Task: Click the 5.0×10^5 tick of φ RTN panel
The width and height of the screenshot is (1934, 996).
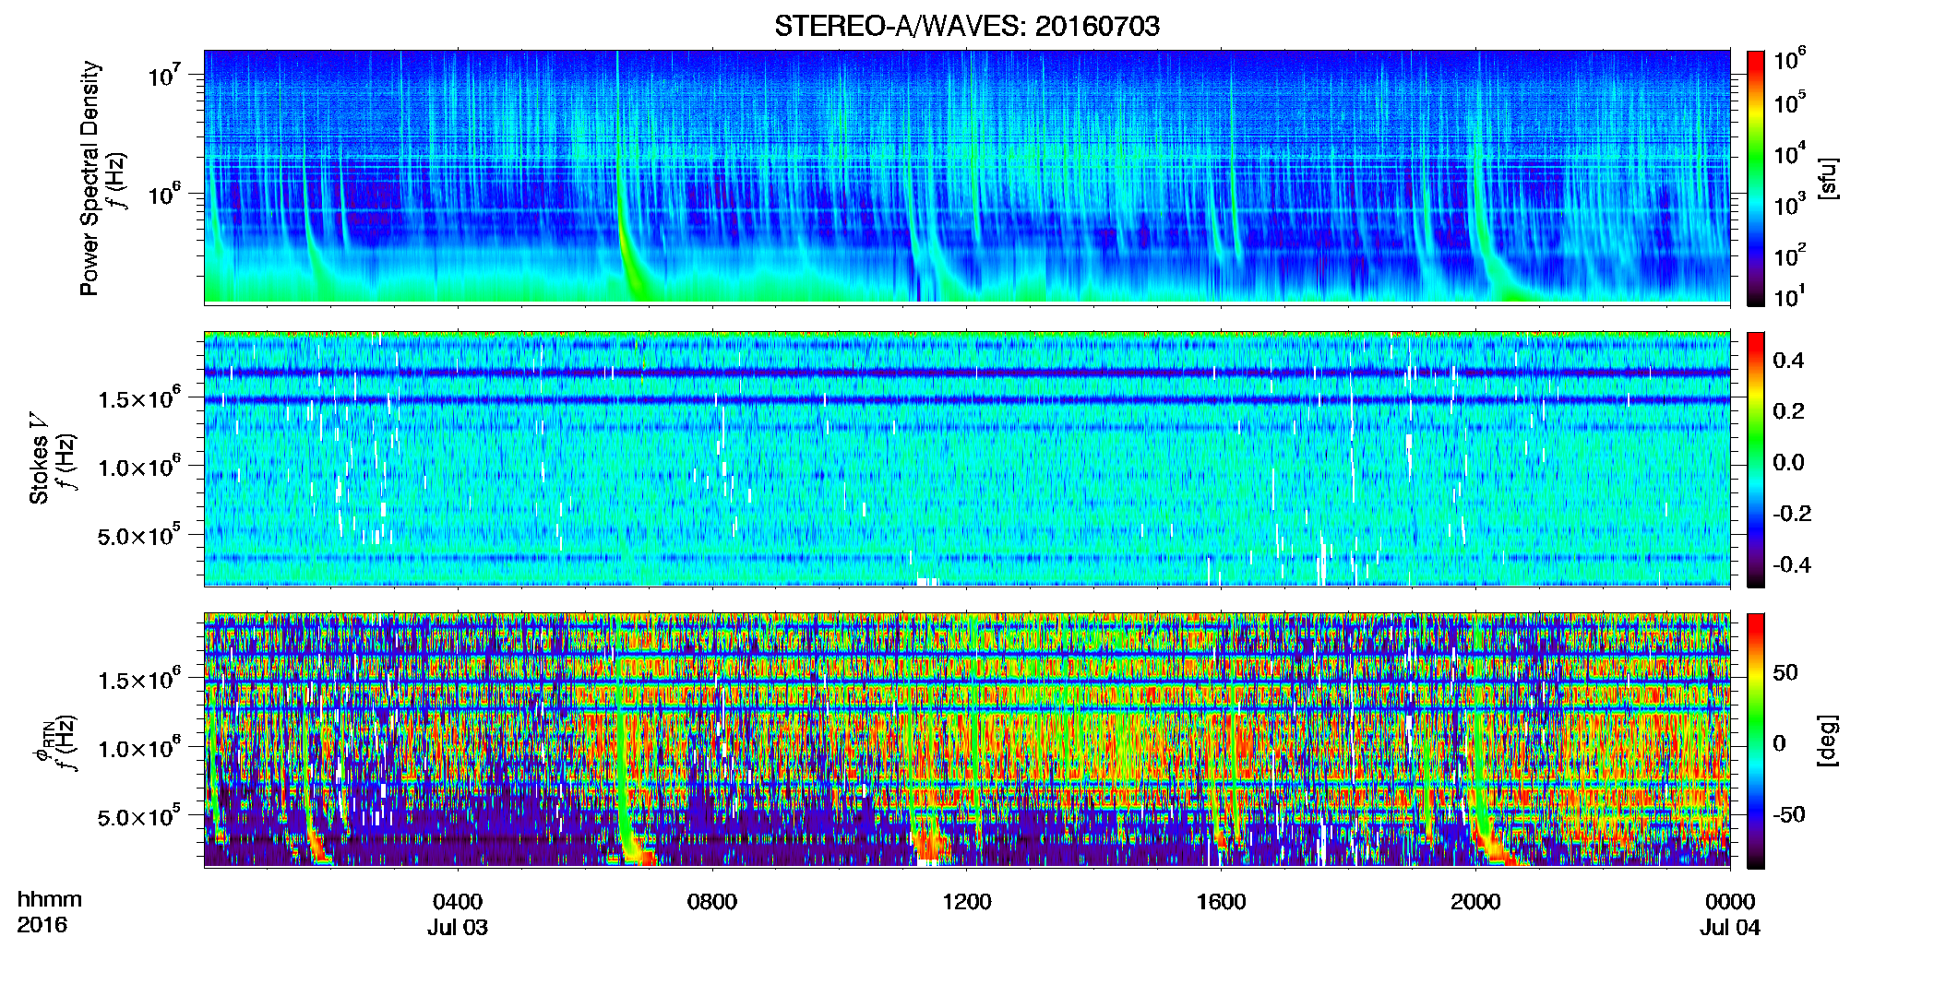Action: click(x=140, y=817)
